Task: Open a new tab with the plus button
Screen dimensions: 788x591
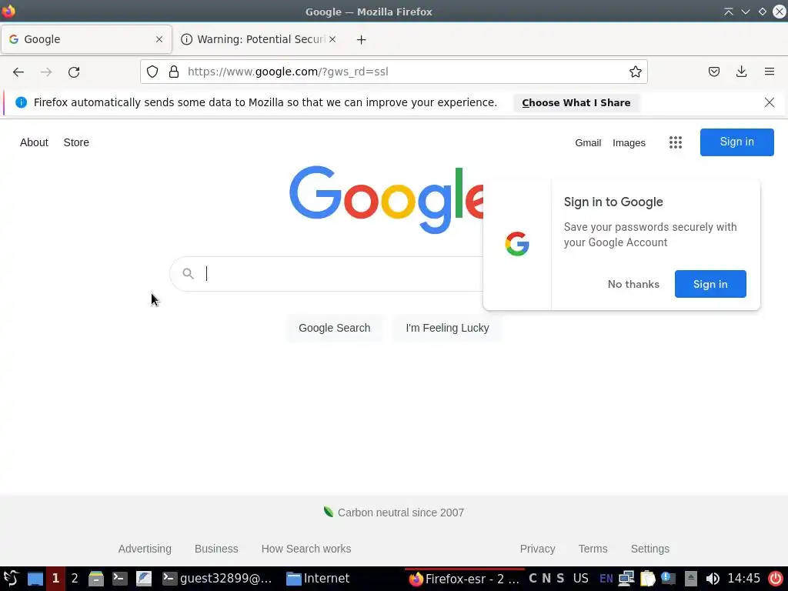Action: pos(362,40)
